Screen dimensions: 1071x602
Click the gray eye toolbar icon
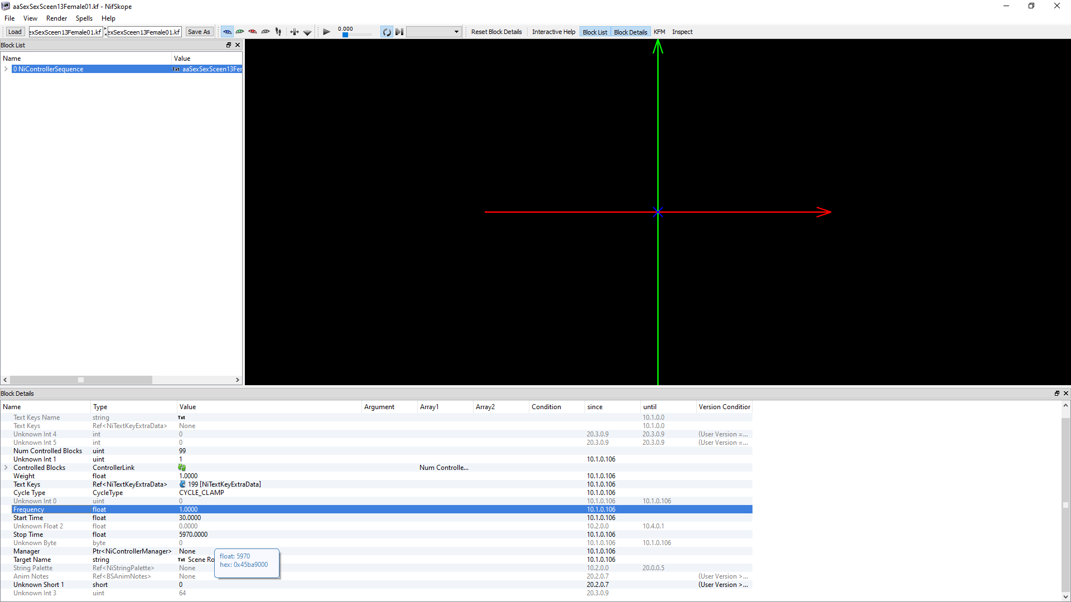click(x=266, y=32)
